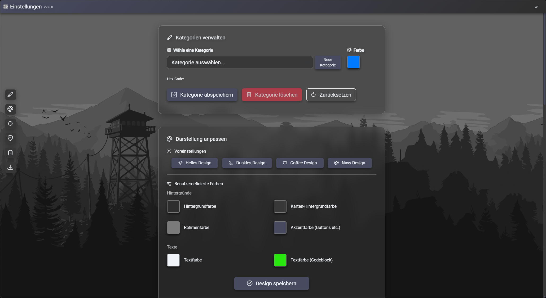Click the database stack sidebar icon
This screenshot has width=546, height=298.
tap(10, 153)
